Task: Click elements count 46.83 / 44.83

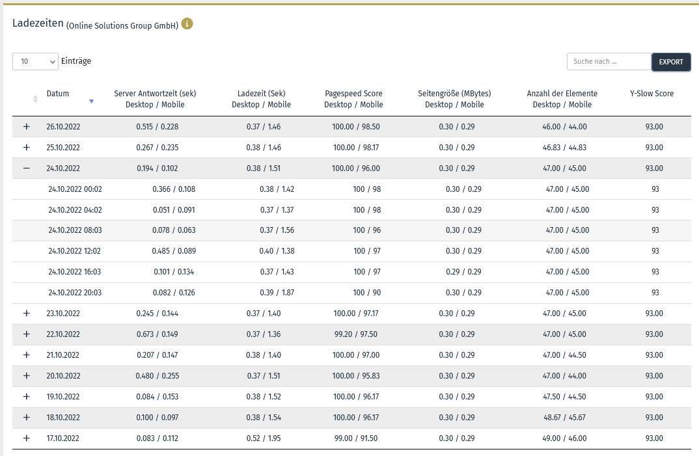Action: click(564, 148)
